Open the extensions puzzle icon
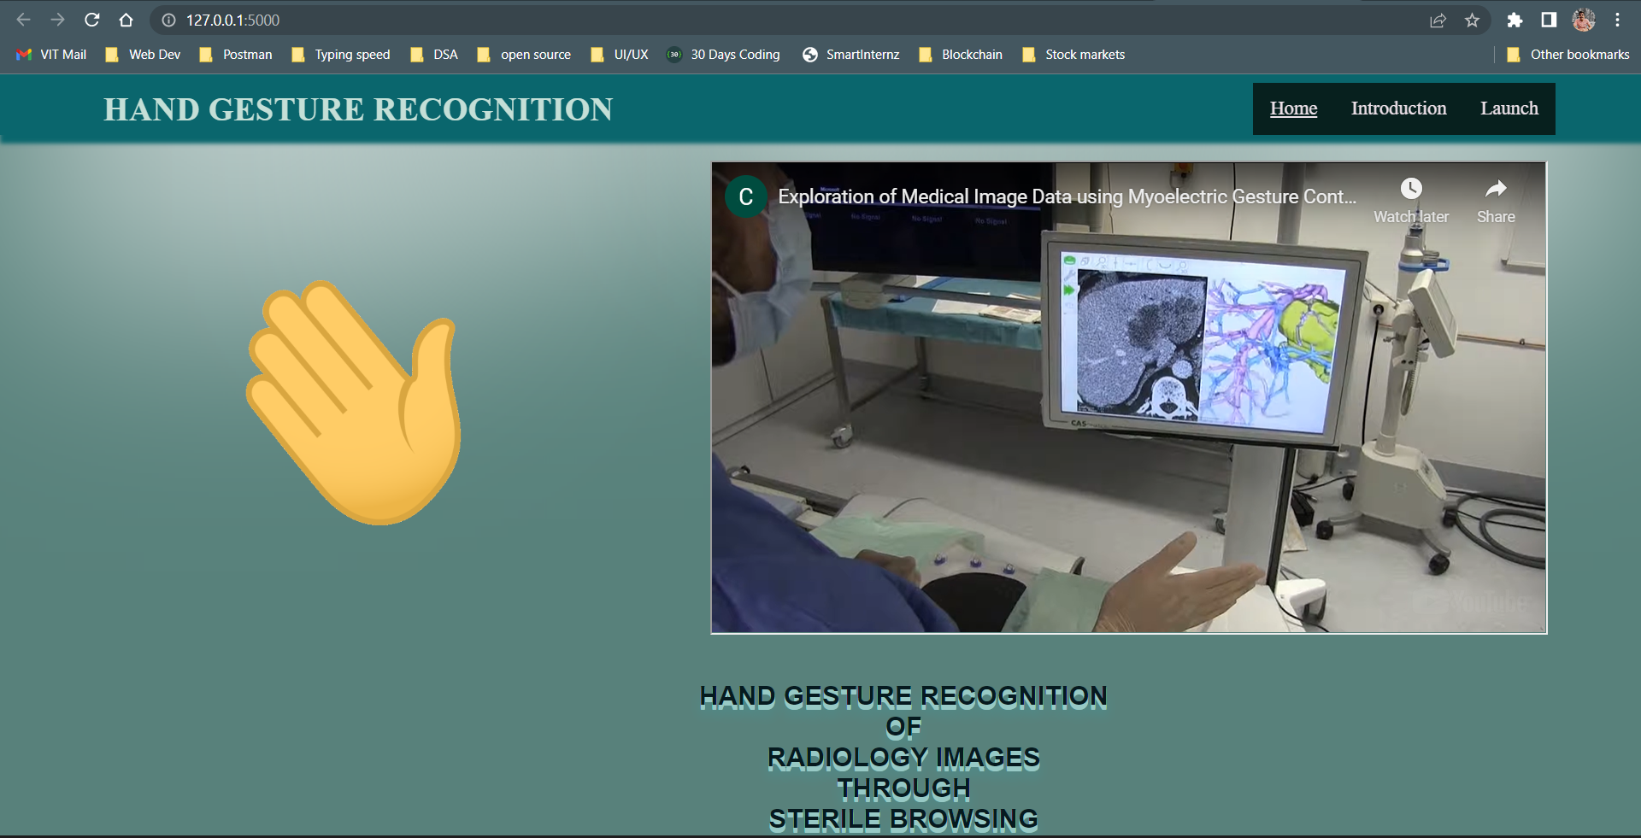The width and height of the screenshot is (1641, 838). (x=1515, y=20)
